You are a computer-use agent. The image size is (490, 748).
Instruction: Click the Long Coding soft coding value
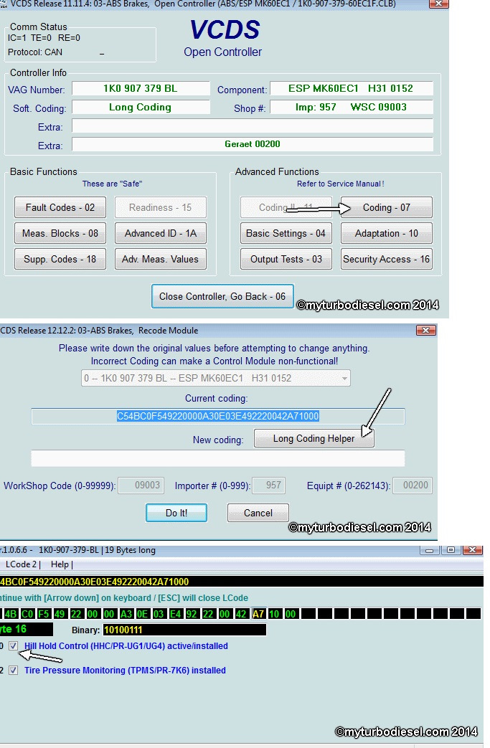click(x=141, y=108)
